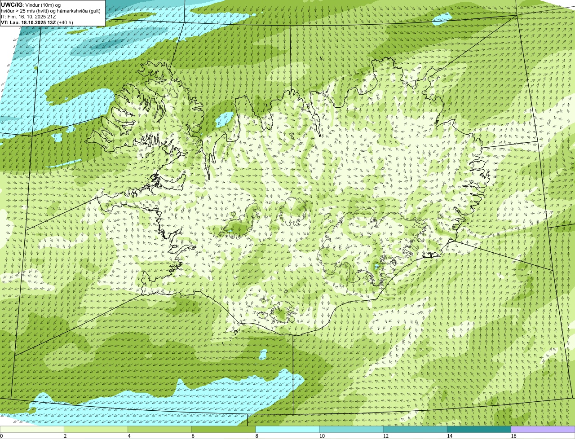Click the 'hviður > 25 m/s (hvítt)' description line
575x439 pixels.
click(51, 10)
